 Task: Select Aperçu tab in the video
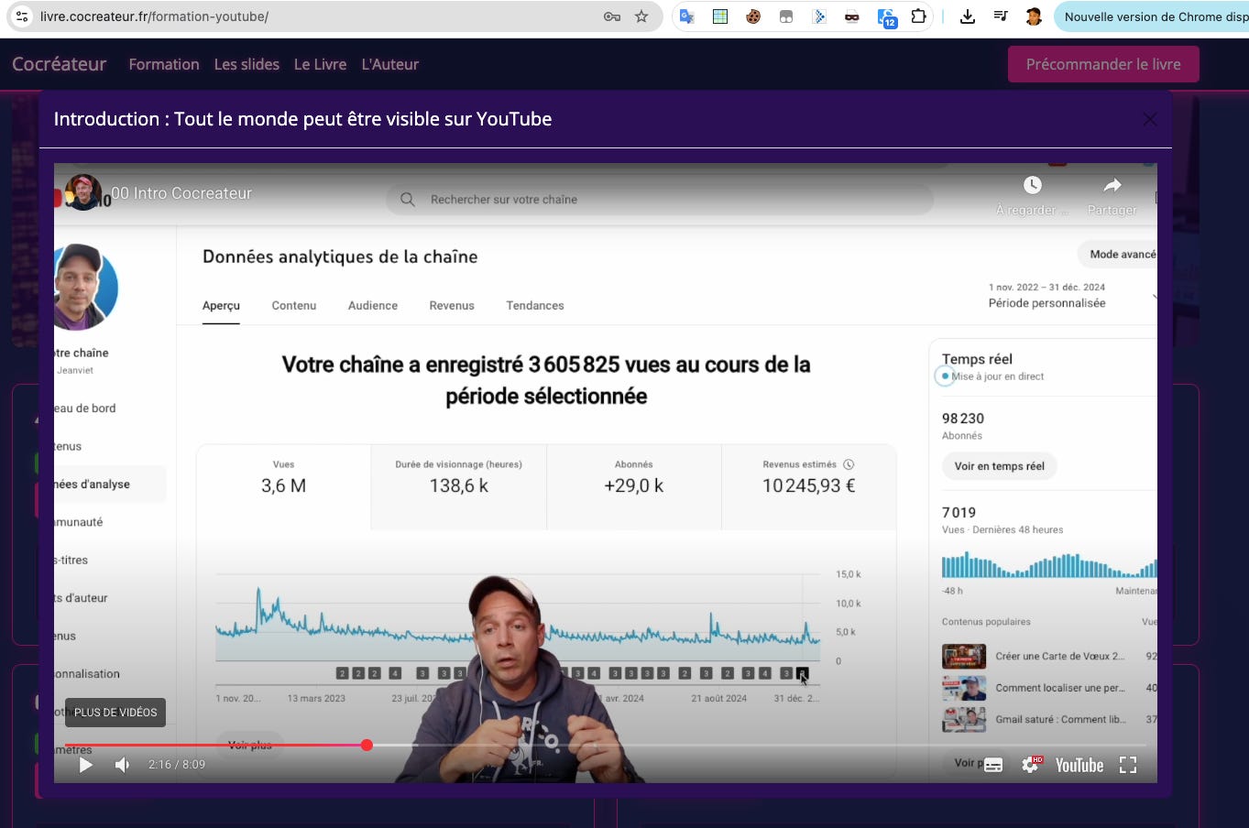(x=221, y=306)
